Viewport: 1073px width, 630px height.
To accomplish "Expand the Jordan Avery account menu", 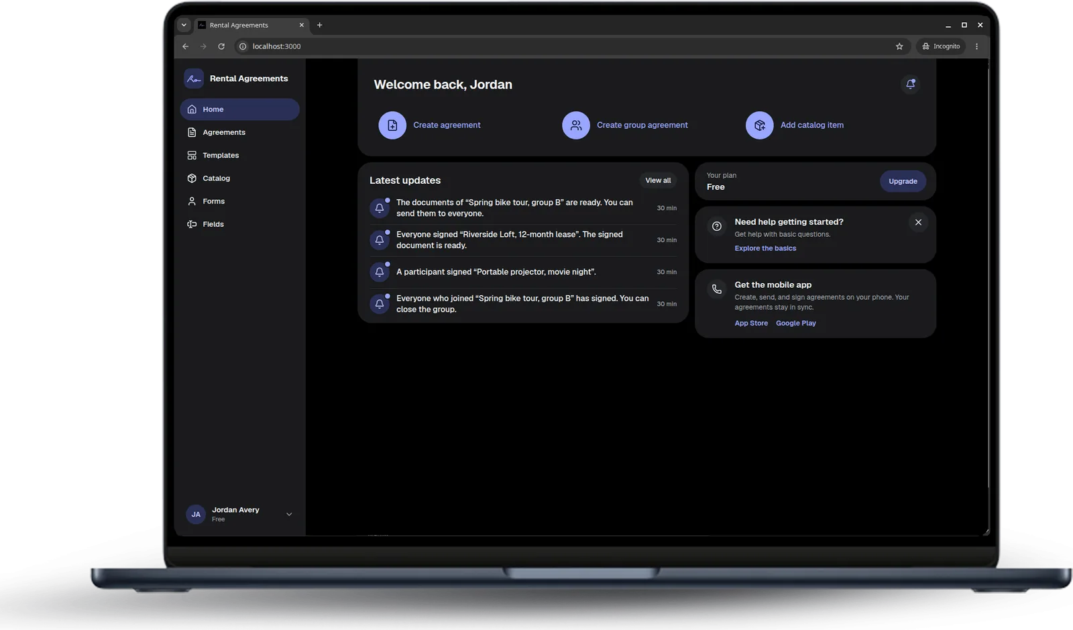I will point(289,515).
